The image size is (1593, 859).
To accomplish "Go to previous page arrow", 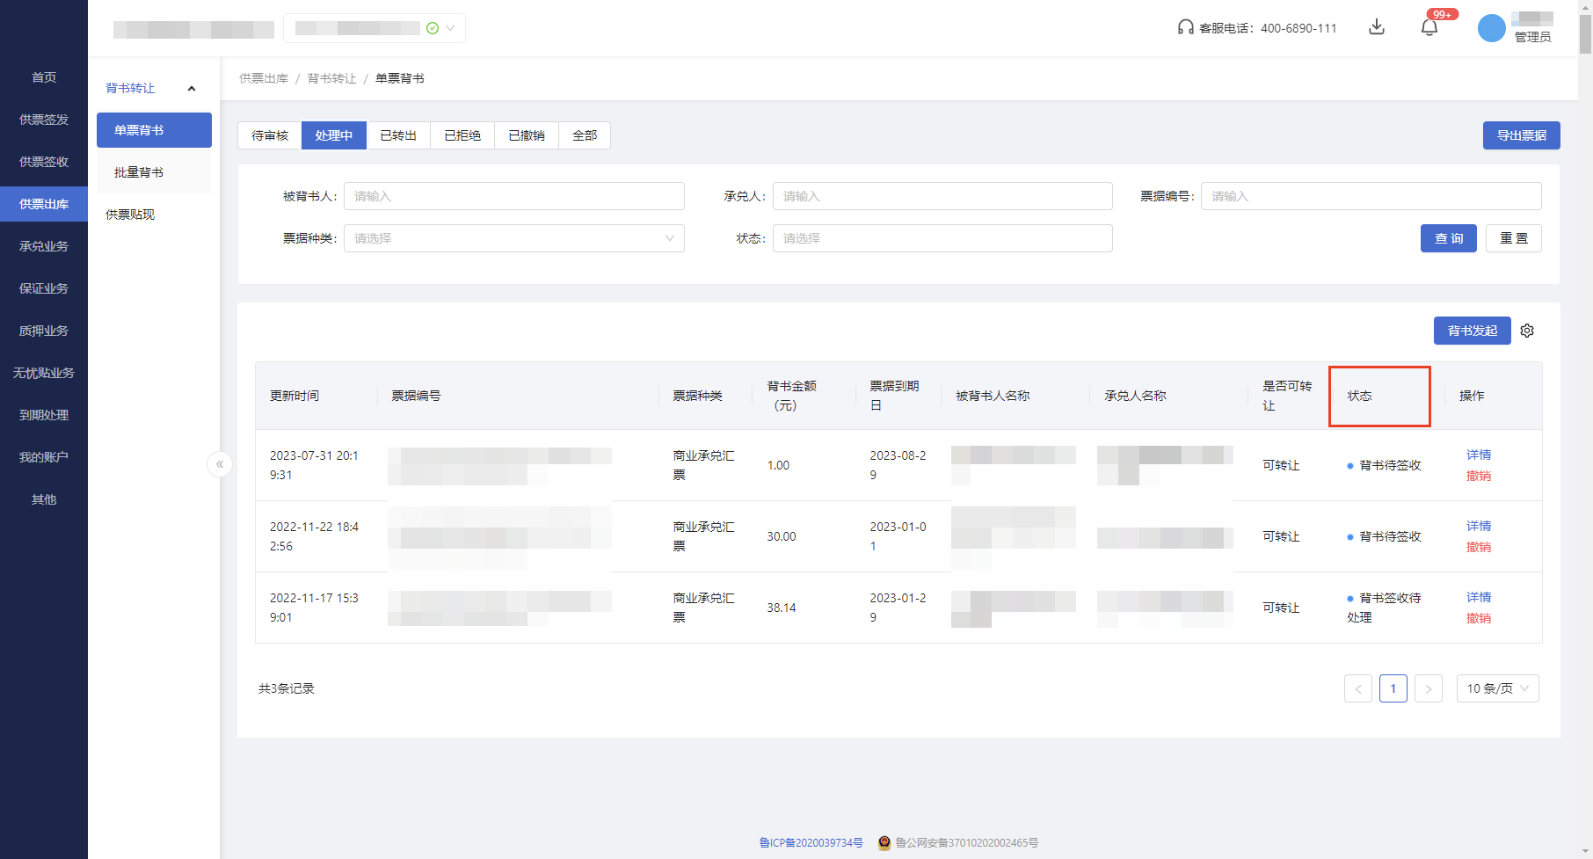I will point(1357,688).
